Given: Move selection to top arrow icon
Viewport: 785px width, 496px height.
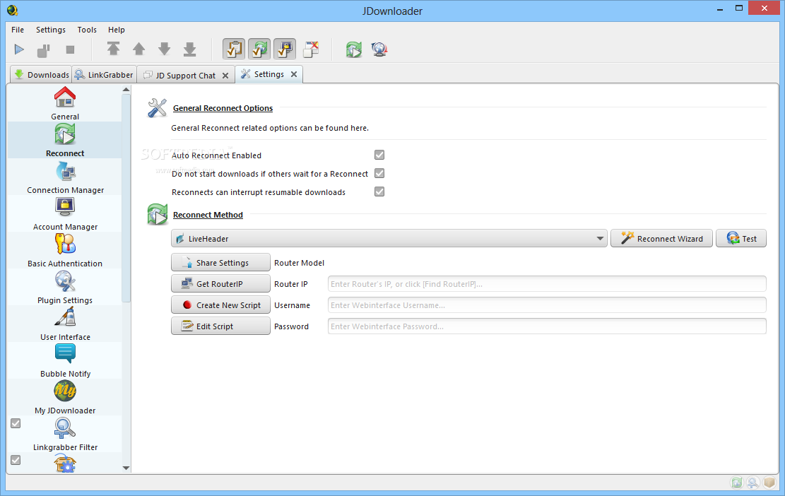Looking at the screenshot, I should (x=114, y=49).
